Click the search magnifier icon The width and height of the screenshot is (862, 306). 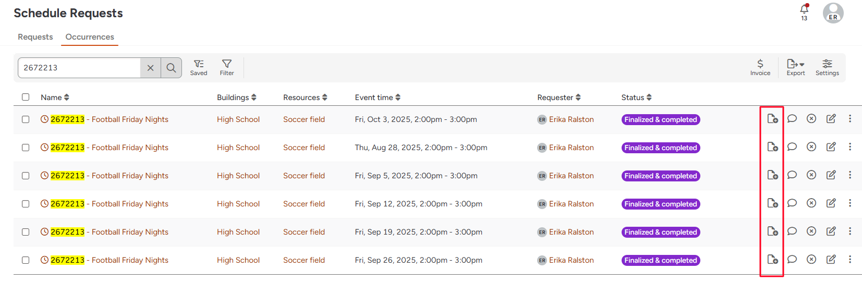[171, 68]
